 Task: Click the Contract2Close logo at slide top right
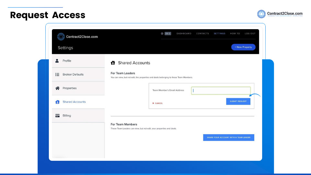280,14
